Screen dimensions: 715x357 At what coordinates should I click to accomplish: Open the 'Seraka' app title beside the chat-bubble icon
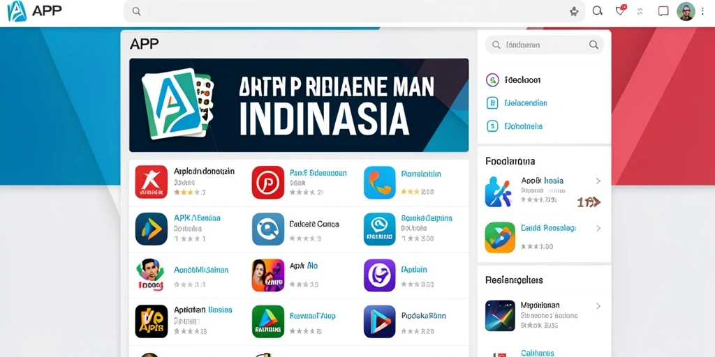tap(427, 218)
